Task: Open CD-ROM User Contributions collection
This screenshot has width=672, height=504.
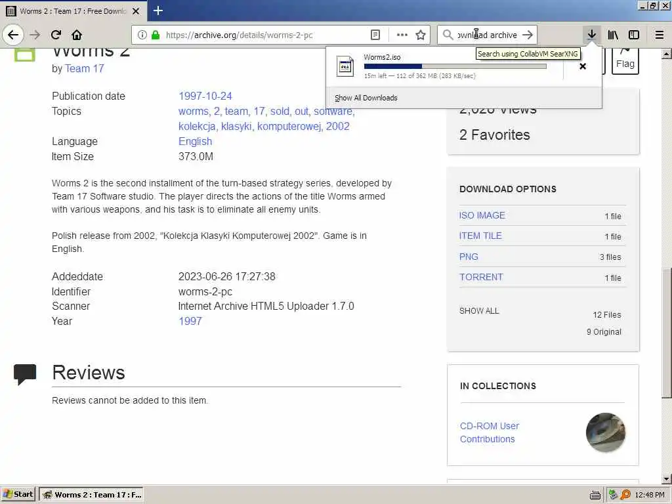Action: (490, 432)
